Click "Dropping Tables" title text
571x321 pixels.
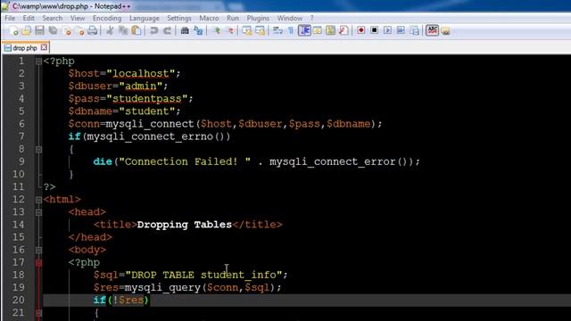pyautogui.click(x=185, y=225)
